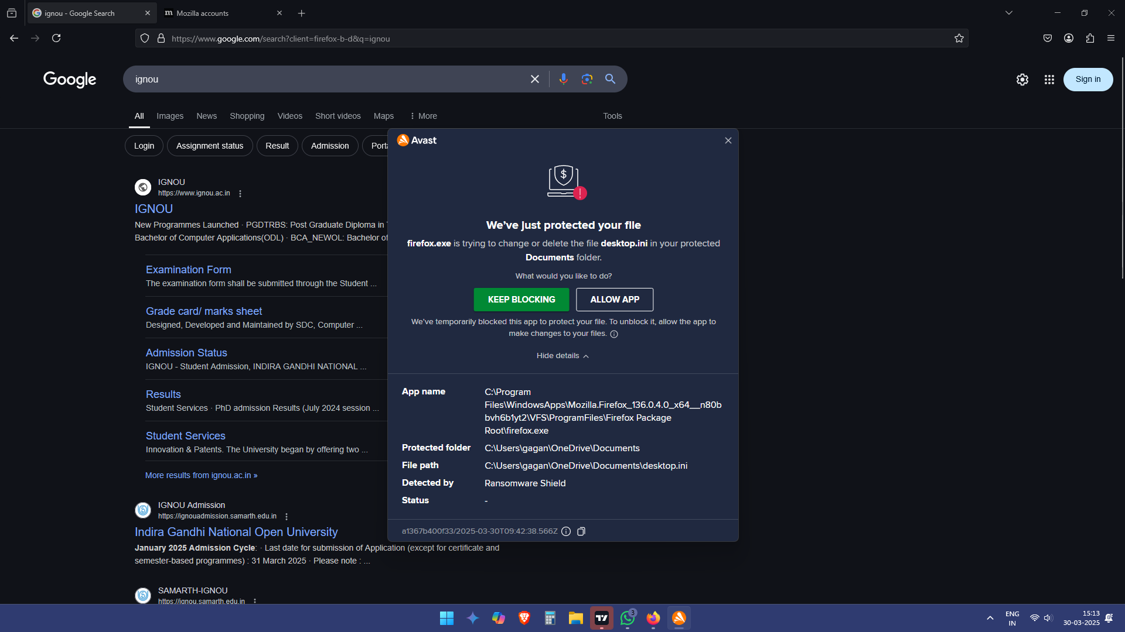Open Calculator from the taskbar
1125x632 pixels.
point(550,618)
